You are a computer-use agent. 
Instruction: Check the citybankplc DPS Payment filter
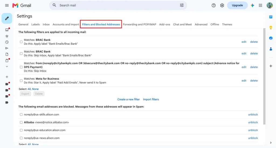[21, 67]
